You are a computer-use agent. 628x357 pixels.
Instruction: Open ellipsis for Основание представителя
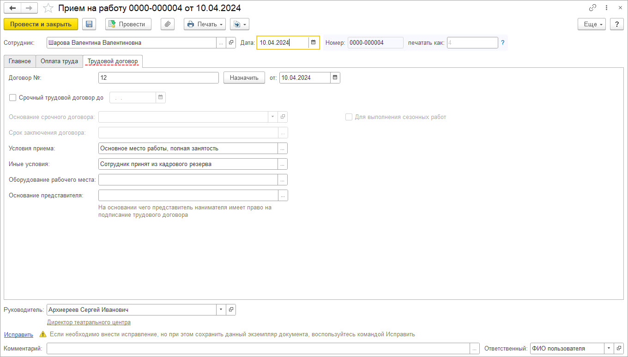(283, 196)
